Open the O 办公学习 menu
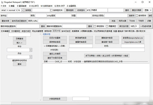This screenshot has height=105, width=153. point(34,6)
